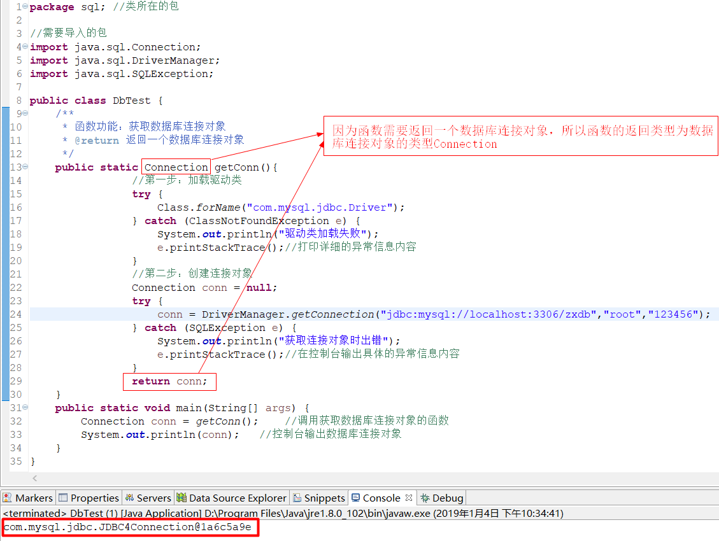Image resolution: width=719 pixels, height=541 pixels.
Task: Collapse the main method fold at line 31
Action: point(25,407)
